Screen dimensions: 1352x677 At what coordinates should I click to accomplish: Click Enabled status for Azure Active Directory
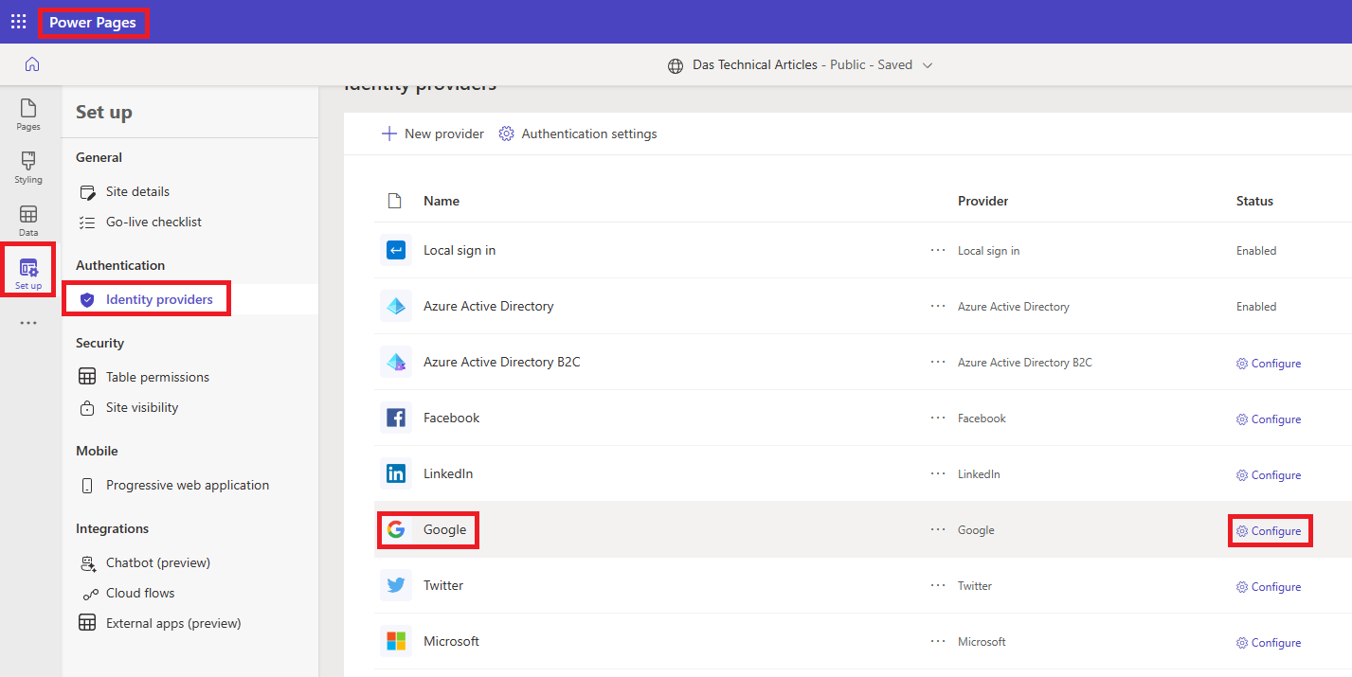pos(1256,307)
